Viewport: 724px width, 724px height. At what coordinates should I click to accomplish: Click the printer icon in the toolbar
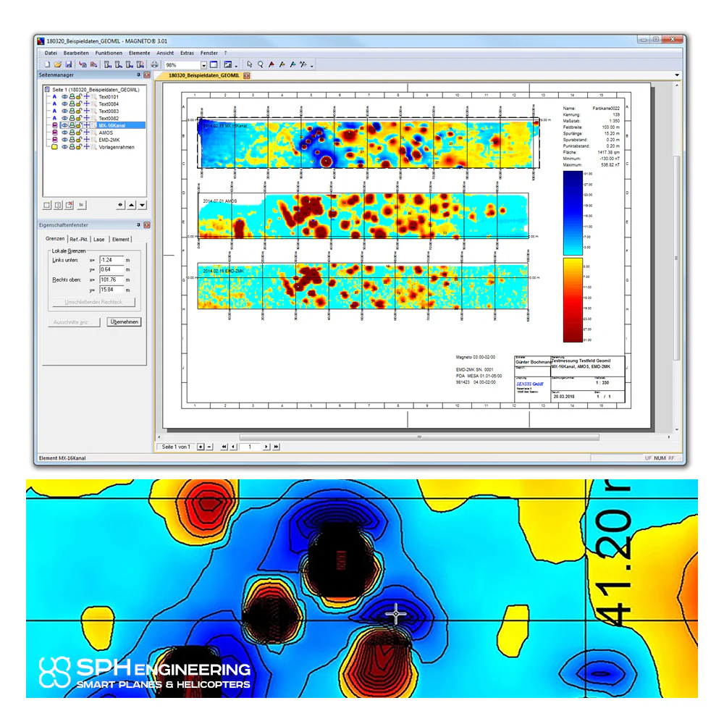154,64
